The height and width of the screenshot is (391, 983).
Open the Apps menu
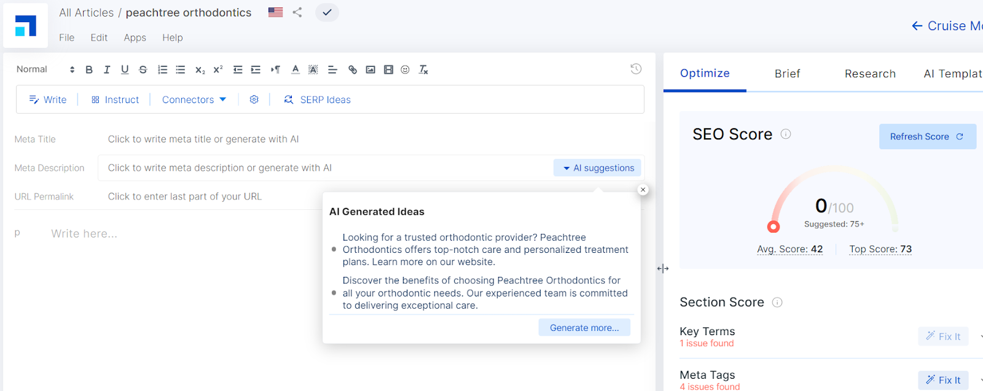(135, 37)
